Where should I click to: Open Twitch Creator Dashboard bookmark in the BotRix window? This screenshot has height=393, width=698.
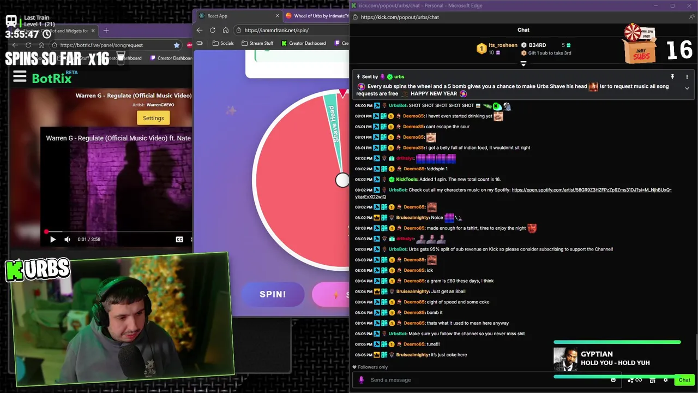(171, 58)
